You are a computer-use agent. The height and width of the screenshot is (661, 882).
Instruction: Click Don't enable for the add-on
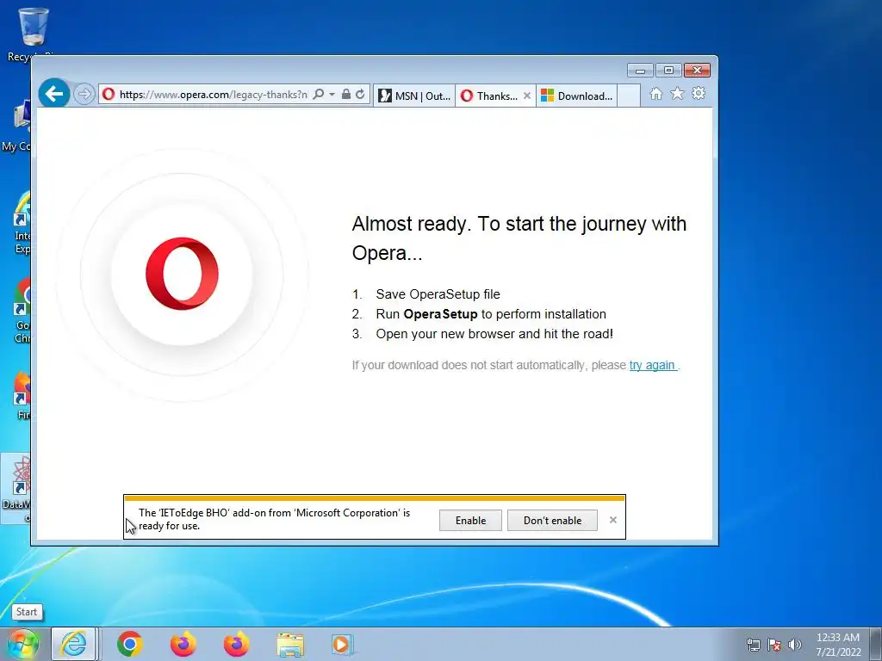click(x=552, y=521)
